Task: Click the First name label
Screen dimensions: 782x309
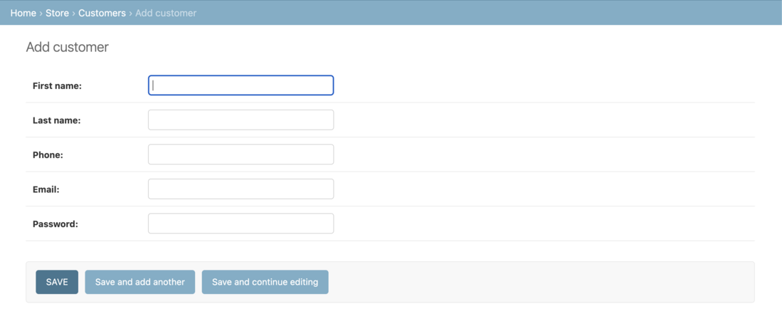Action: coord(57,86)
